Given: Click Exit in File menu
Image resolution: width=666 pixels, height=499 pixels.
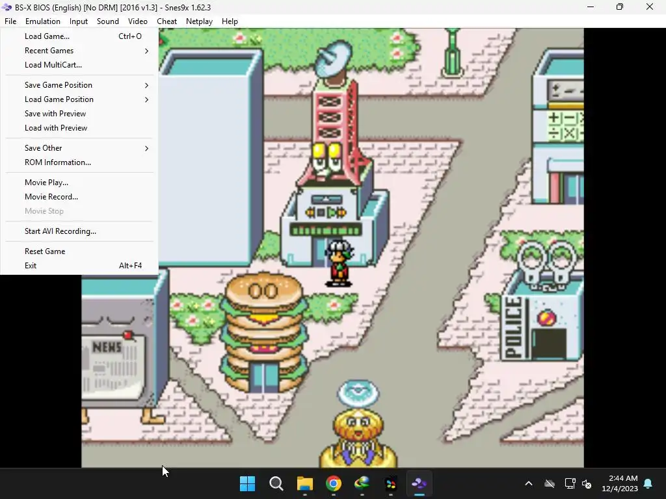Looking at the screenshot, I should pyautogui.click(x=79, y=266).
